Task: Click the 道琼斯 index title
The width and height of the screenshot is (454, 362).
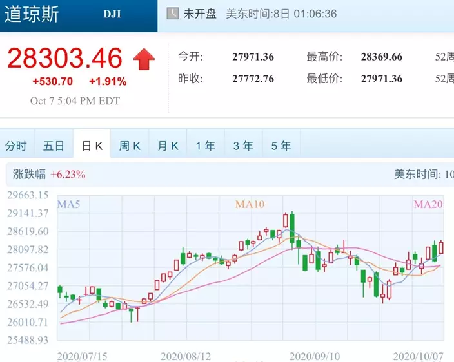Action: (x=32, y=14)
